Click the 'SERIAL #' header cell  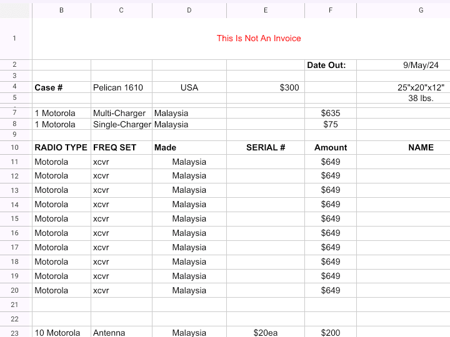266,147
